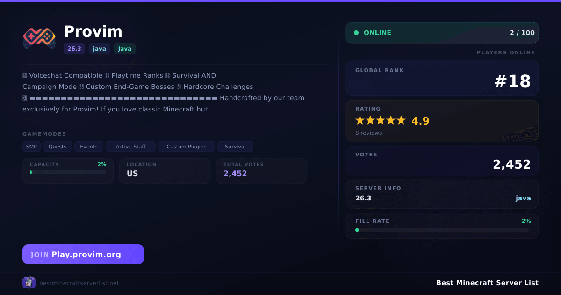
Task: Click the lowercase java badge under Provim
Action: click(x=100, y=49)
